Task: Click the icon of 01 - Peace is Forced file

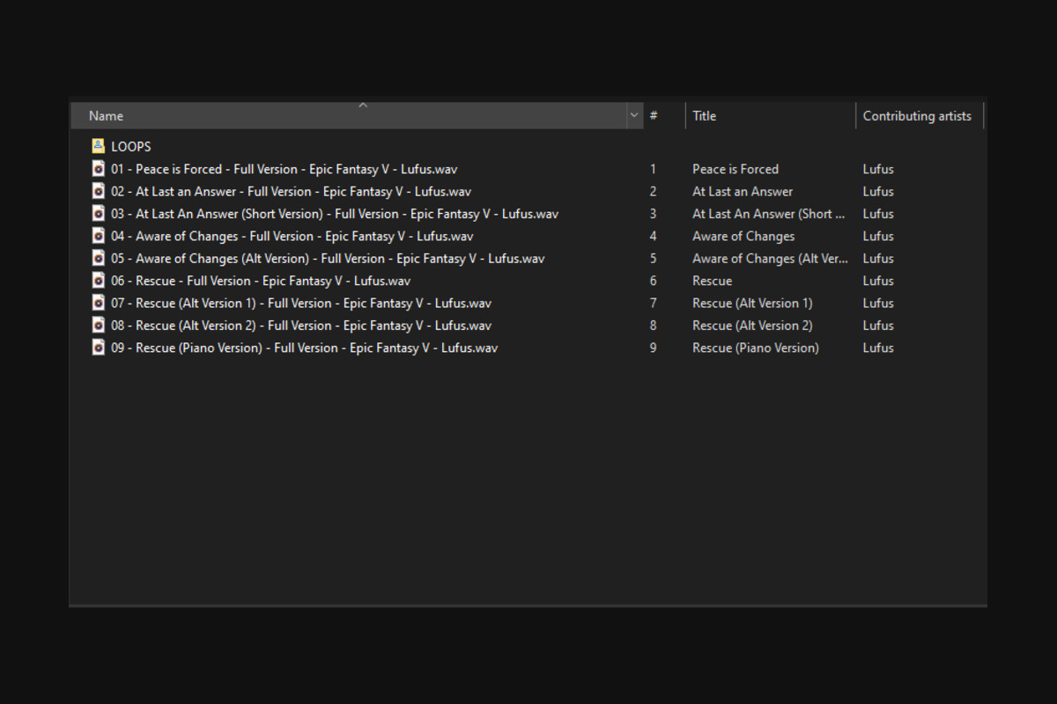Action: (x=98, y=169)
